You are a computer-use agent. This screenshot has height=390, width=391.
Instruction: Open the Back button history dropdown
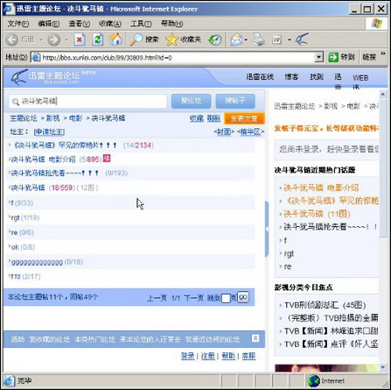(x=41, y=39)
